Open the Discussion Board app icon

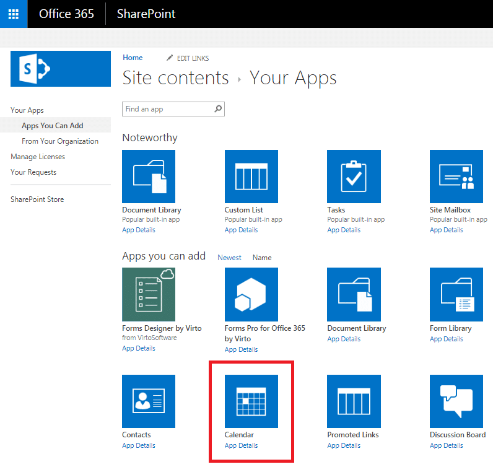[x=456, y=401]
